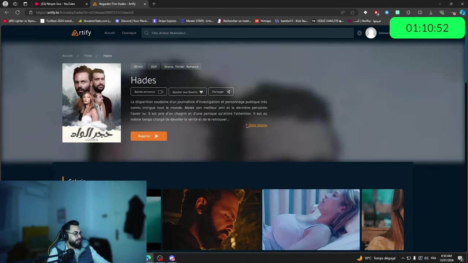Screen dimensions: 468x263
Task: Focus the Film, Acteur, Réalisateur search field
Action: 248,33
